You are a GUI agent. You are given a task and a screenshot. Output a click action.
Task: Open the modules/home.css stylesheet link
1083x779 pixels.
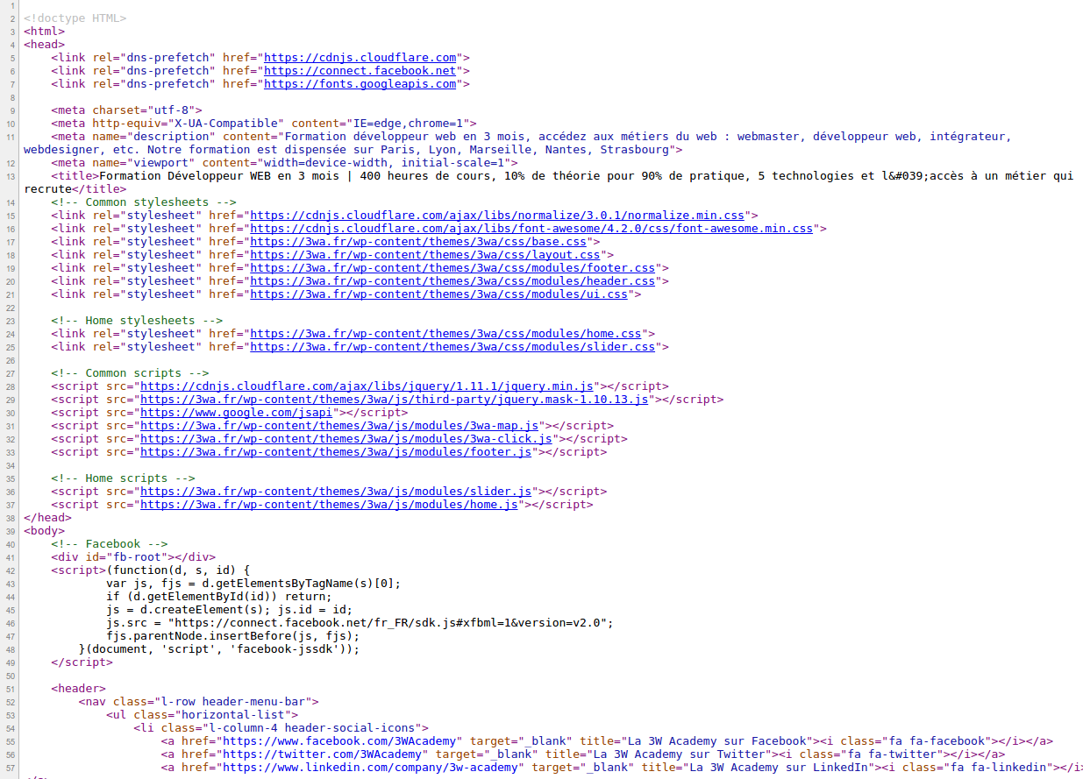click(445, 333)
